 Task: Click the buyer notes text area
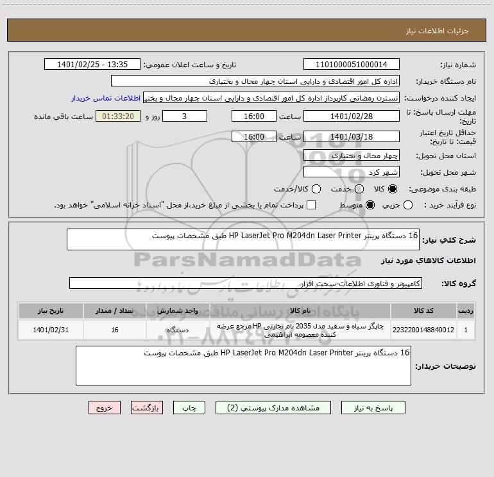coord(243,366)
